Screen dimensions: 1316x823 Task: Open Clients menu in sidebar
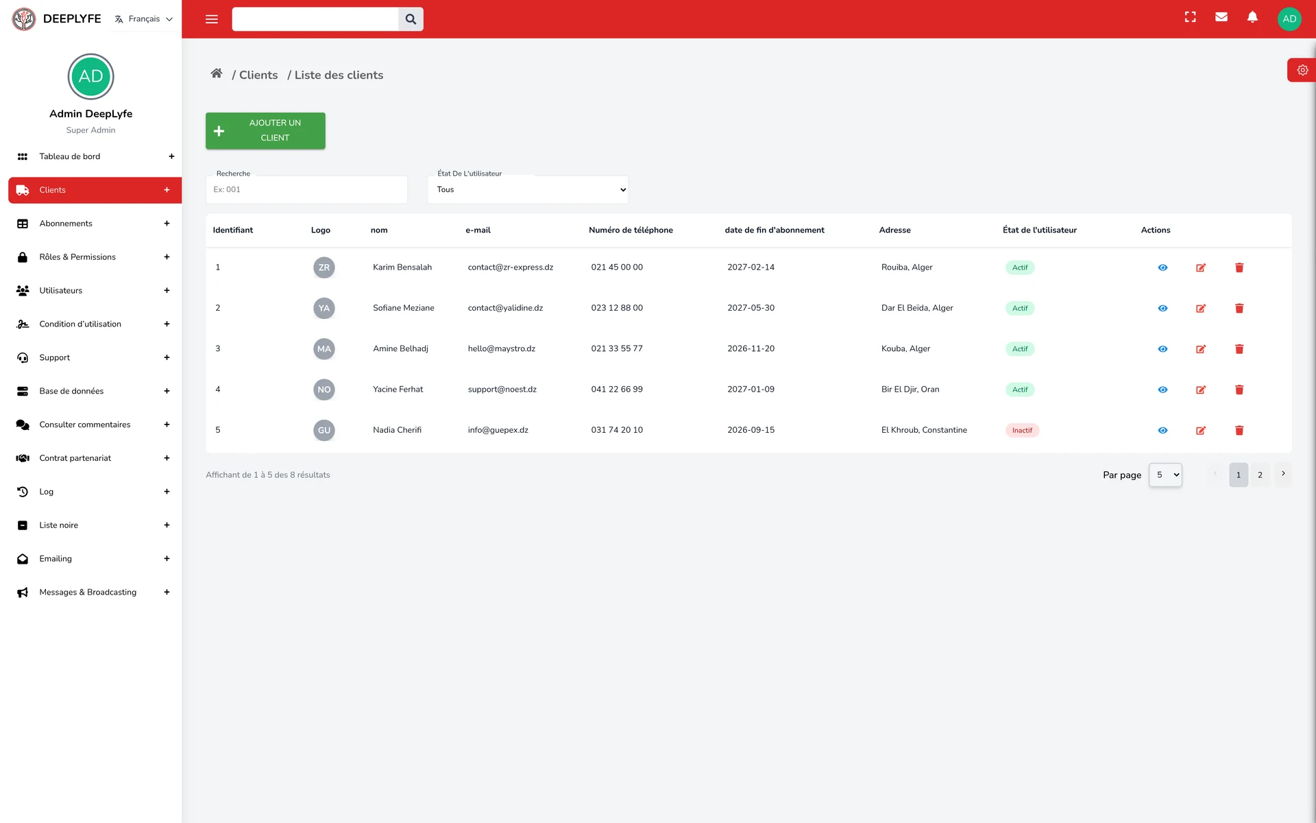click(95, 190)
